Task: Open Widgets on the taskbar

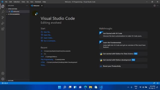Action: pos(75,87)
